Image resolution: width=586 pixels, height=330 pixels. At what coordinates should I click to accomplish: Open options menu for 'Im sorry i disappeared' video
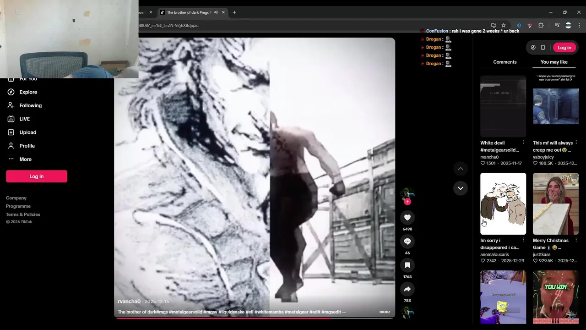[x=524, y=240]
